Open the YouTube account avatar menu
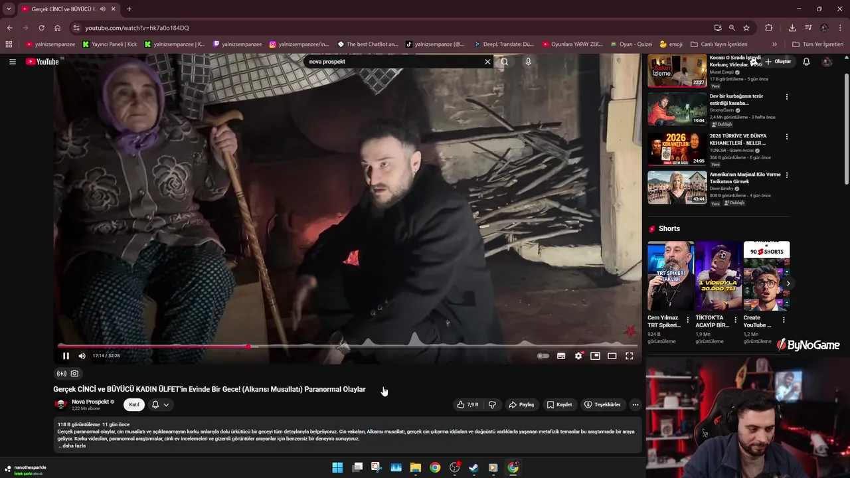Screen dimensions: 850x478 coord(827,62)
